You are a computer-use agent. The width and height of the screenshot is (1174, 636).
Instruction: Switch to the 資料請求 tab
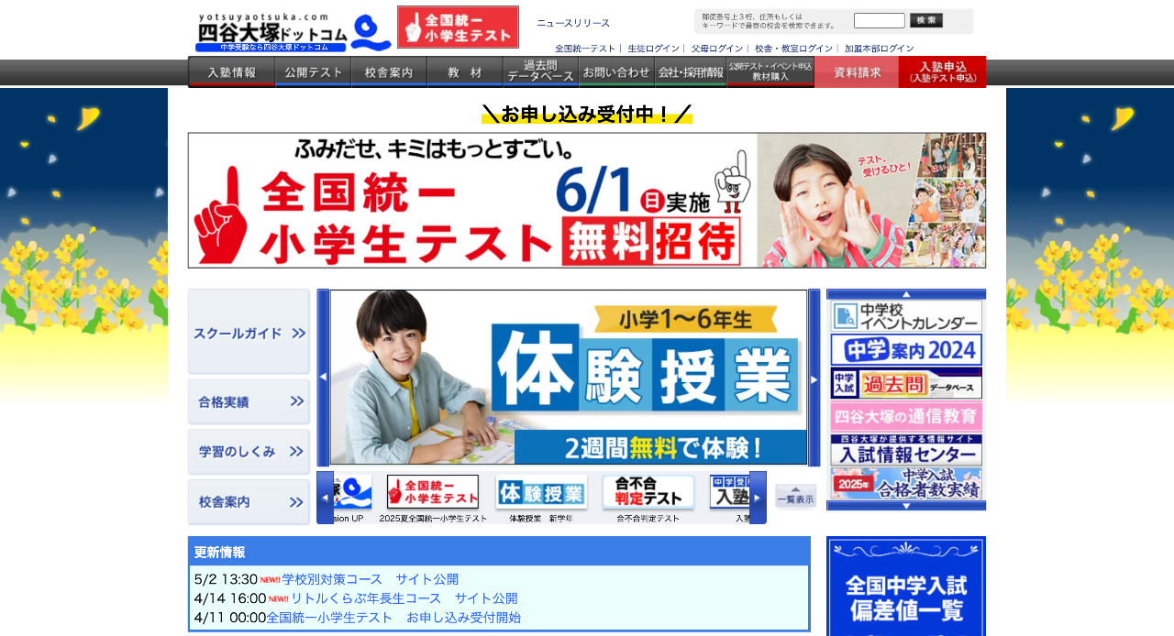855,71
